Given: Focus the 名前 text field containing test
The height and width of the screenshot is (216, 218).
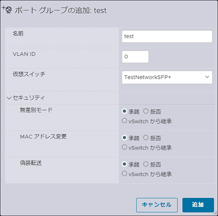Looking at the screenshot, I should (167, 36).
